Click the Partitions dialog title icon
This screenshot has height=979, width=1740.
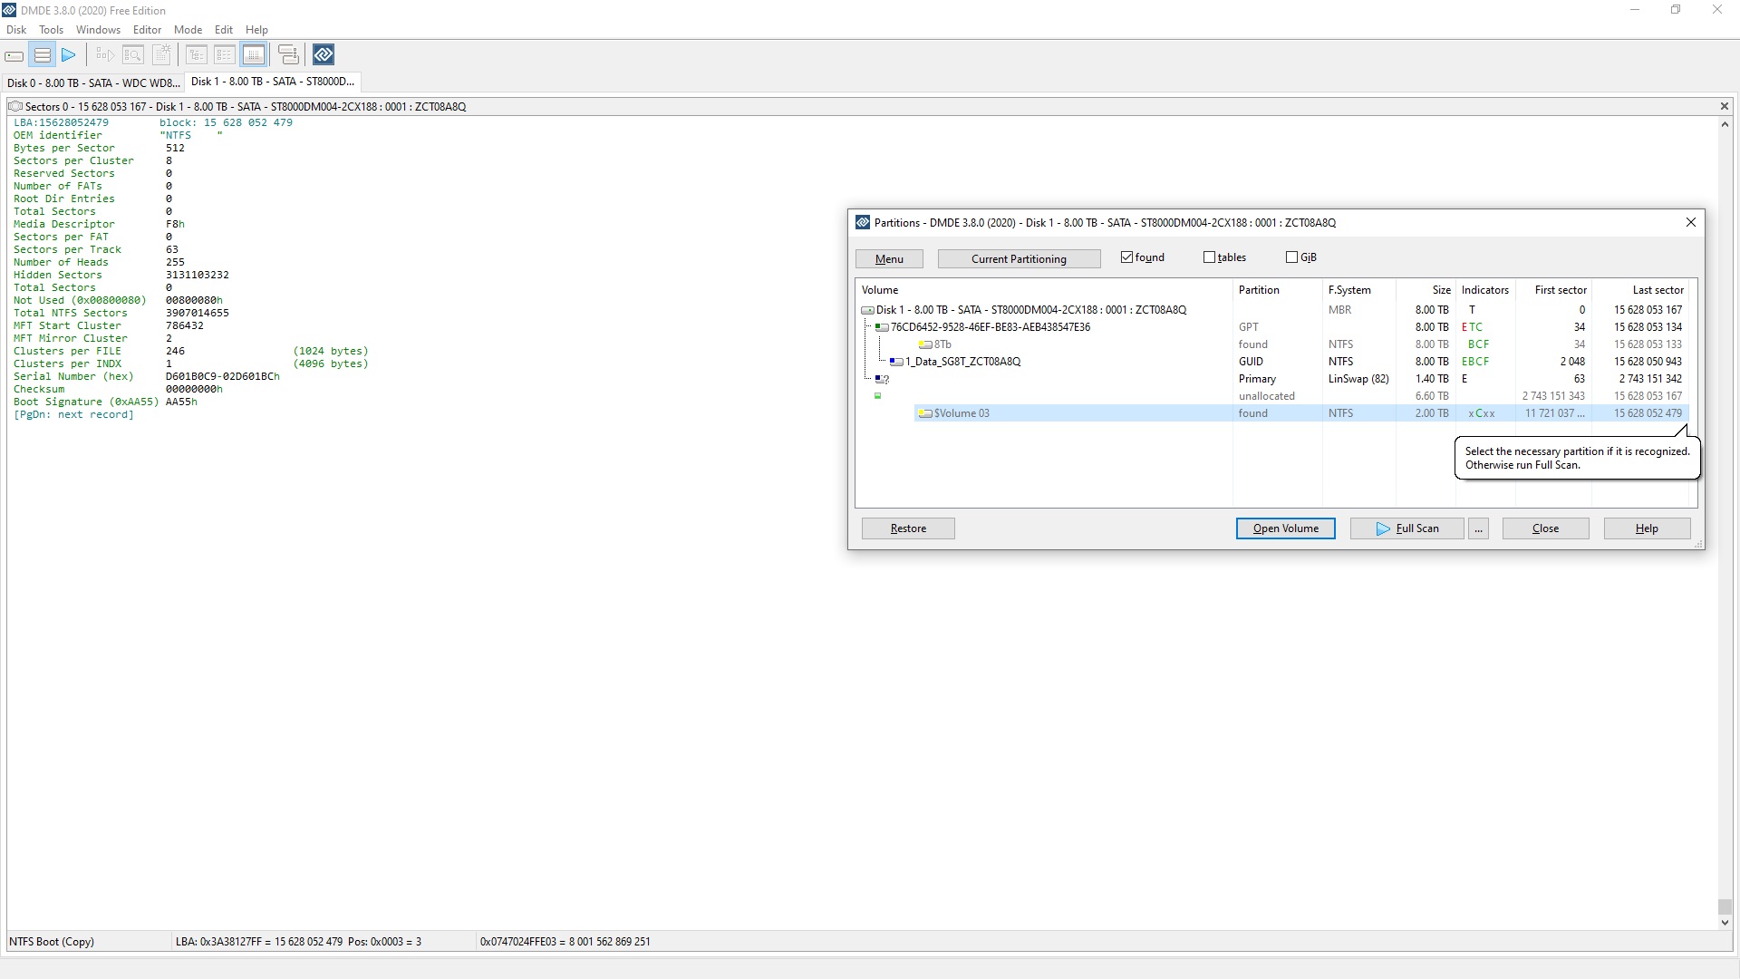pos(863,222)
